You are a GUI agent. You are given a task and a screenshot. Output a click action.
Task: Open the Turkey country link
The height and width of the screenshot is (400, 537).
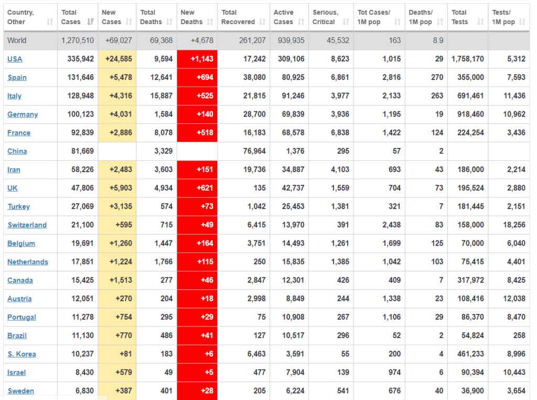[x=19, y=207]
